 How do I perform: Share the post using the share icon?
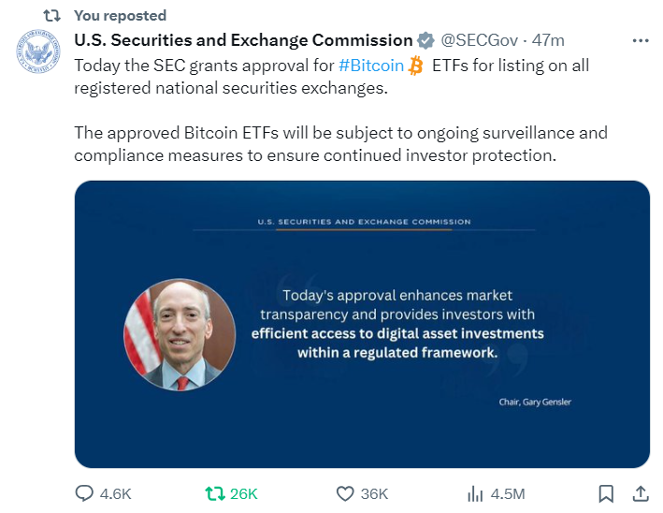click(641, 493)
